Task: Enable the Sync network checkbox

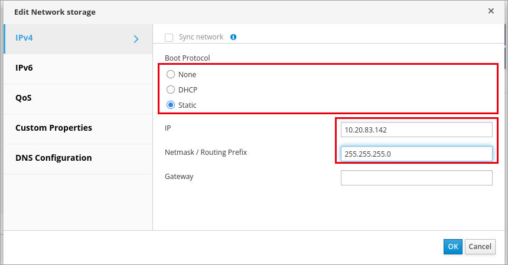Action: coord(169,38)
